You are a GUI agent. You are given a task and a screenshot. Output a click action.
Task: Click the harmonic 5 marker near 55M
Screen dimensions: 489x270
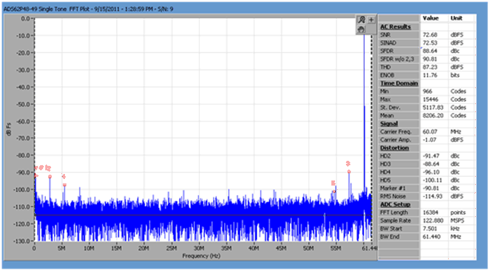[334, 191]
